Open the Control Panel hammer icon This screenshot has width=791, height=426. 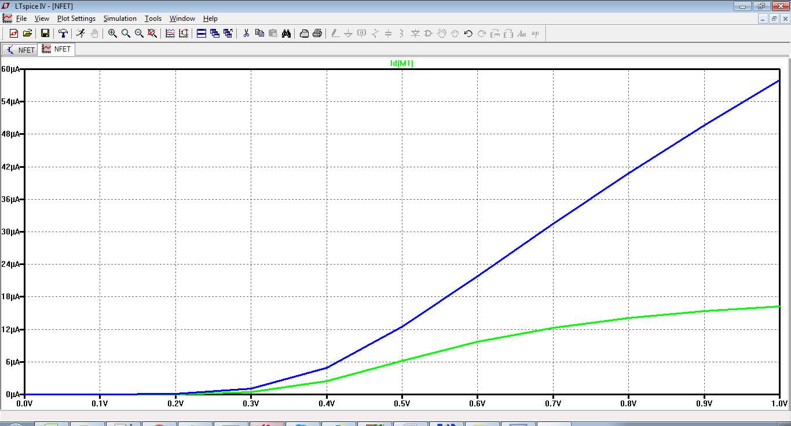tap(63, 34)
